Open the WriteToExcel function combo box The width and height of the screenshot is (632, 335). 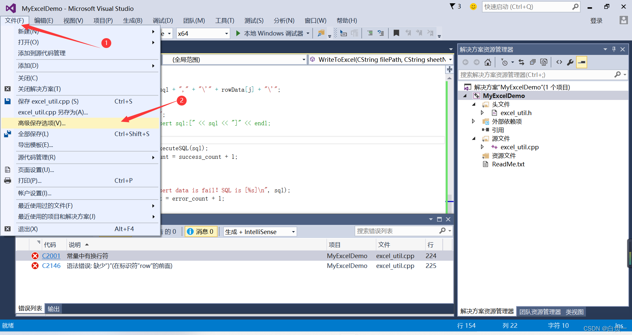381,60
